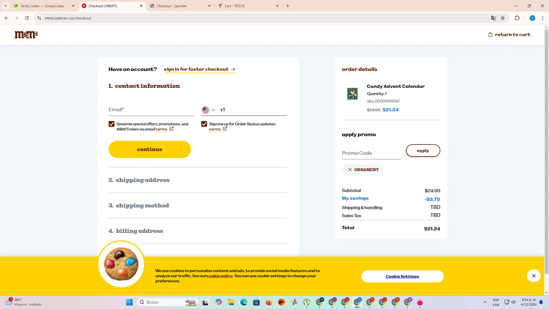
Task: Open external terms icon next to email offers
Action: pyautogui.click(x=171, y=129)
